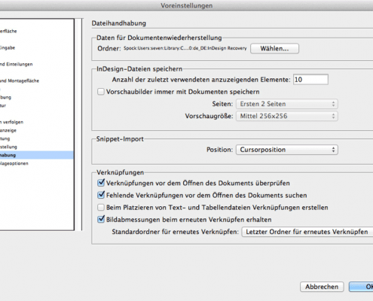Enable Beim Platzieren Verknüpfungen erstellen checkbox
Image resolution: width=373 pixels, height=301 pixels.
coord(101,207)
